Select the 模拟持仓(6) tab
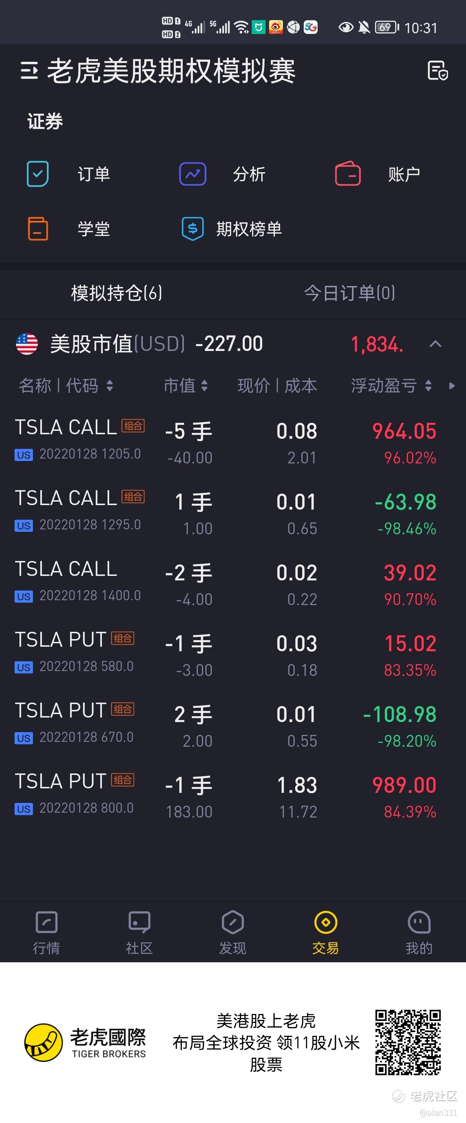 (x=117, y=293)
